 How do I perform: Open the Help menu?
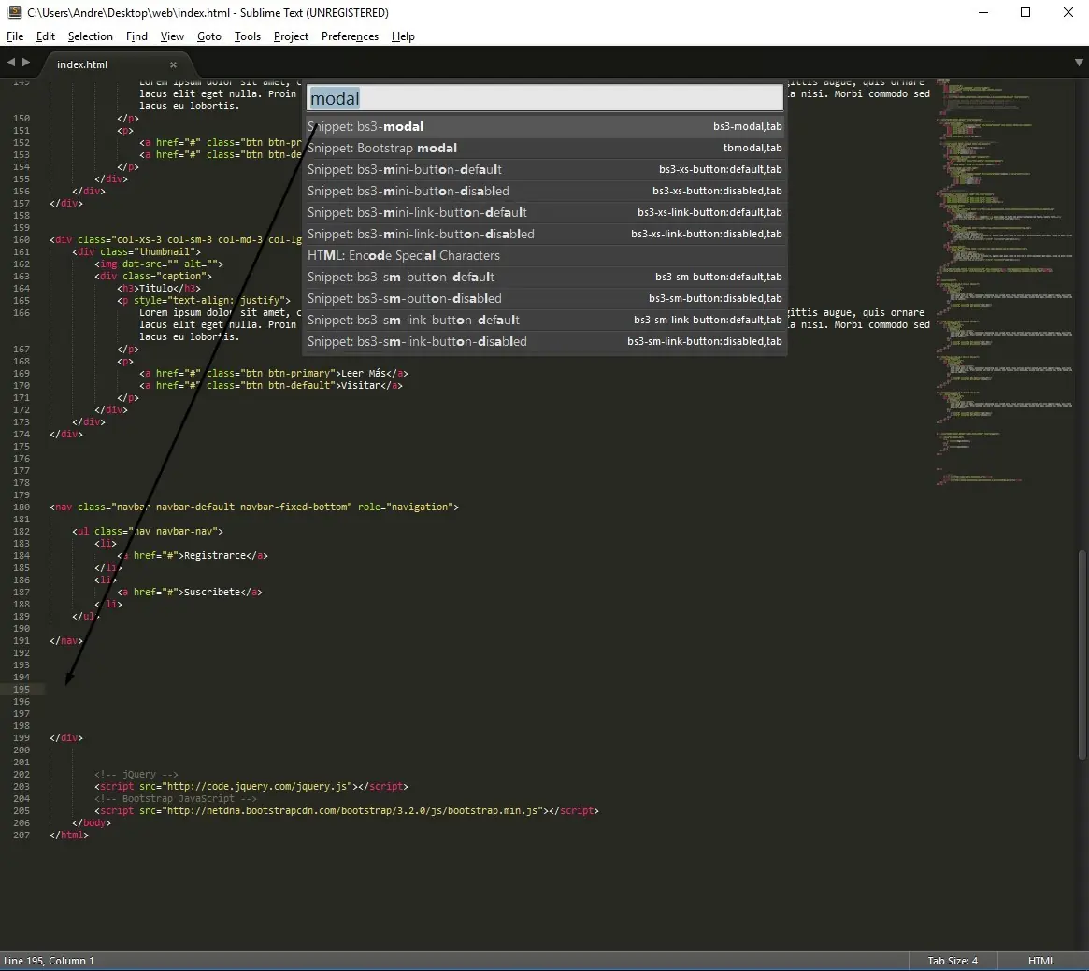(x=403, y=36)
